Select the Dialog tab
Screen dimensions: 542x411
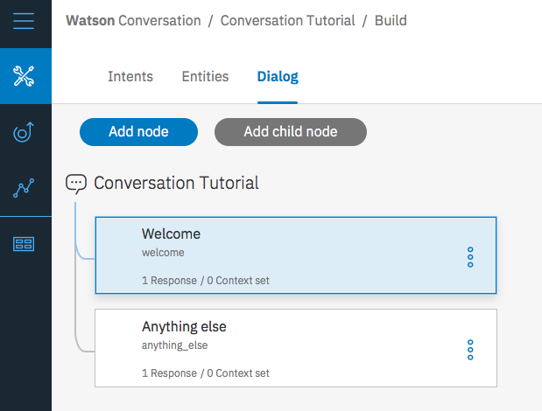coord(278,77)
